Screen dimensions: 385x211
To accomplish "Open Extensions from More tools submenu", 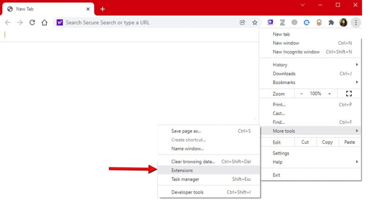I will [x=209, y=170].
